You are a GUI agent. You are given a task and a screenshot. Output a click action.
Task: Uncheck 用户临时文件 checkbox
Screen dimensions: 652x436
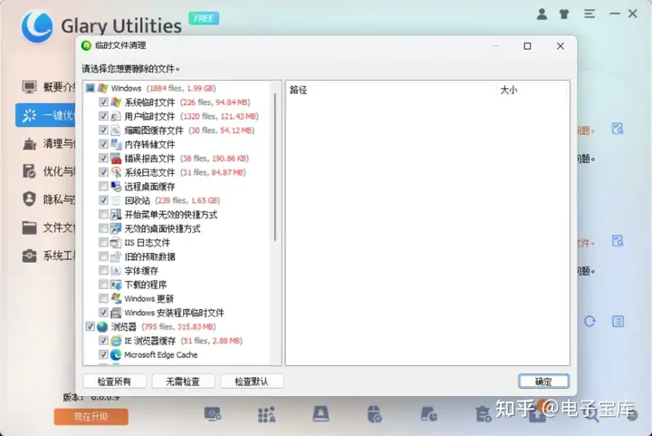click(x=103, y=116)
